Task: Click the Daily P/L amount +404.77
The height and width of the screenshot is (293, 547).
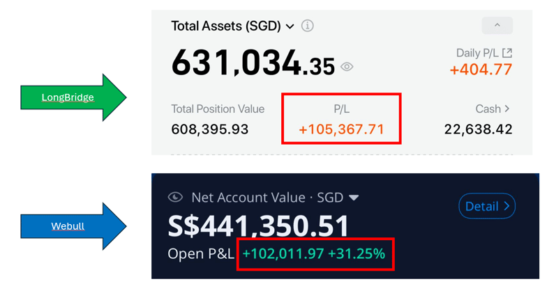Action: 481,70
